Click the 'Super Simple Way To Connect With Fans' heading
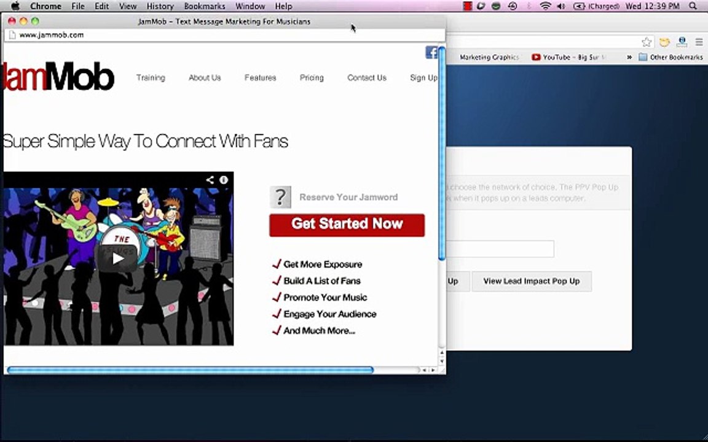The height and width of the screenshot is (442, 708). pyautogui.click(x=146, y=141)
